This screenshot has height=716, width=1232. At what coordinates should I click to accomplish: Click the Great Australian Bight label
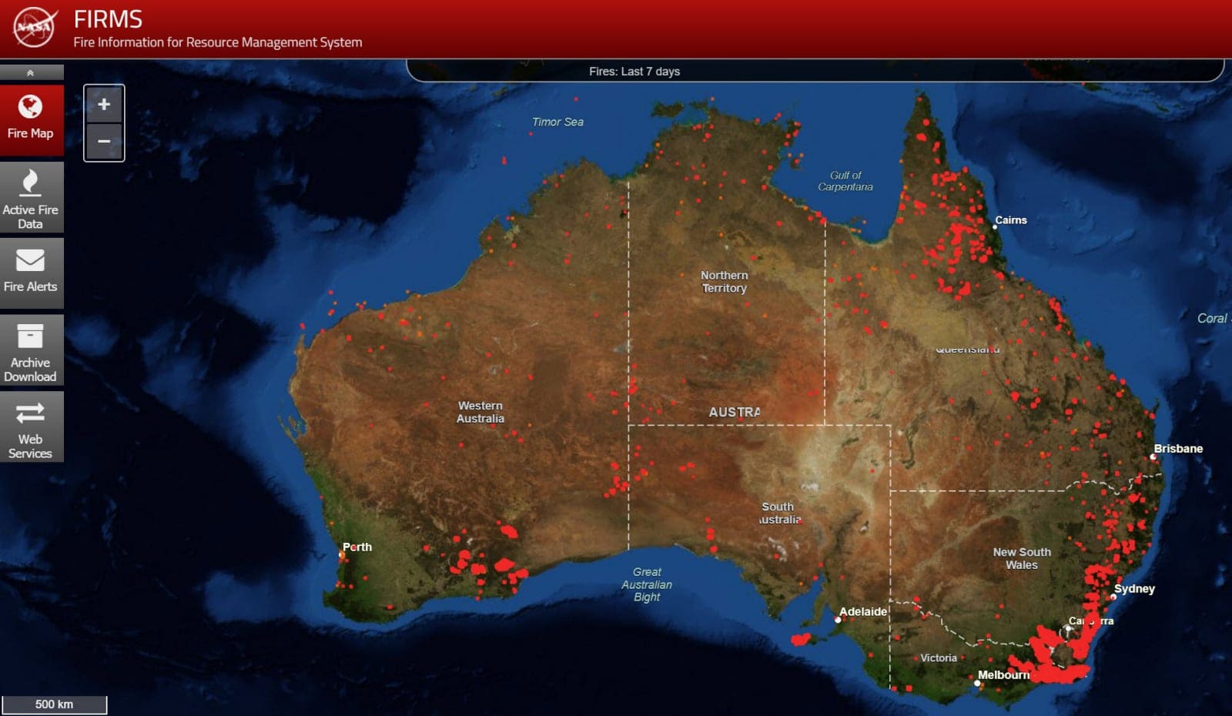[x=647, y=584]
